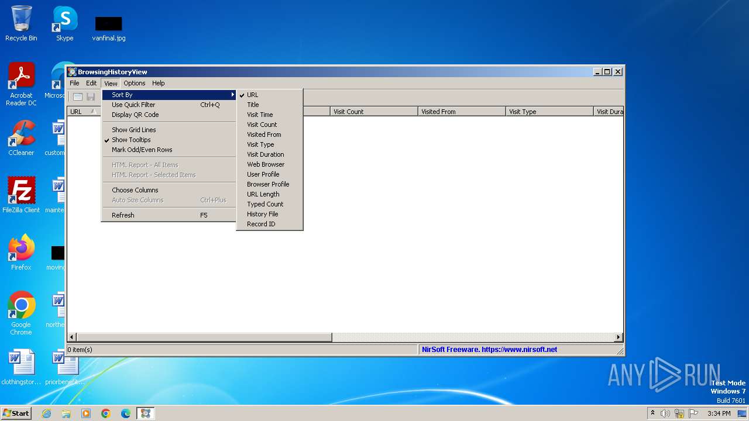Sort by Title

pyautogui.click(x=270, y=105)
